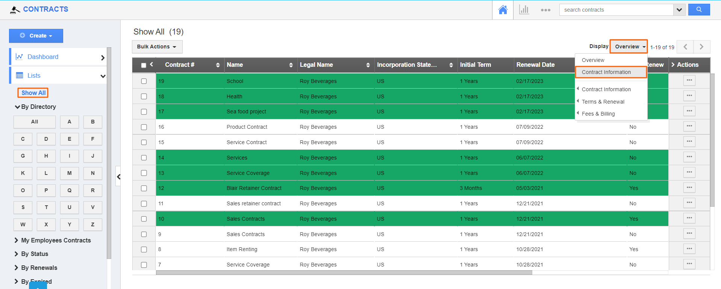Select highlighted Contract Information display option

(x=611, y=72)
